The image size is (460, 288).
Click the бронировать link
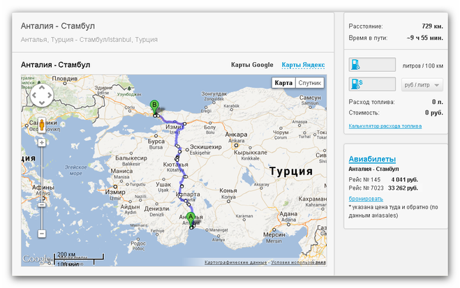tap(366, 199)
